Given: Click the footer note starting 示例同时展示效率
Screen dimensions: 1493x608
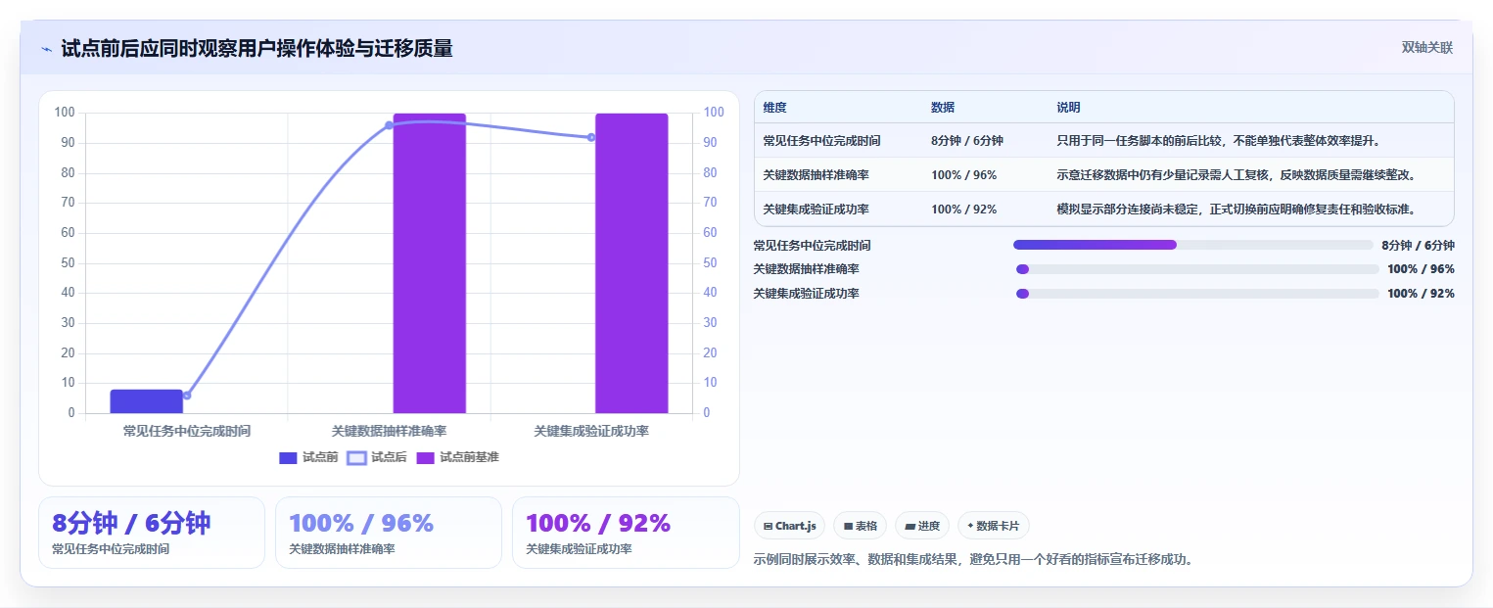Looking at the screenshot, I should 974,560.
